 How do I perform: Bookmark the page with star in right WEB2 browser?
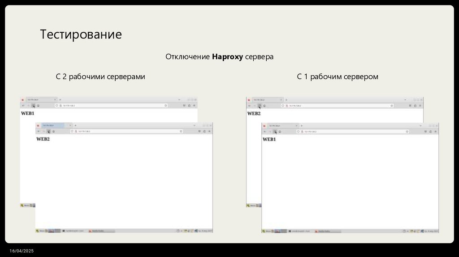392,106
